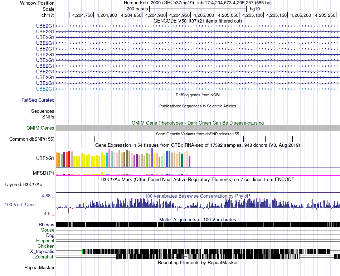The width and height of the screenshot is (340, 276).
Task: Click the -4.5 lower axis value
Action: click(47, 214)
